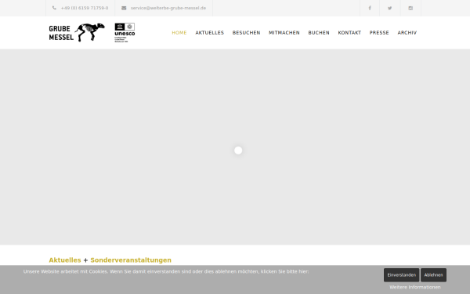The width and height of the screenshot is (470, 294).
Task: Click the Aktuelles heading link
Action: [65, 260]
